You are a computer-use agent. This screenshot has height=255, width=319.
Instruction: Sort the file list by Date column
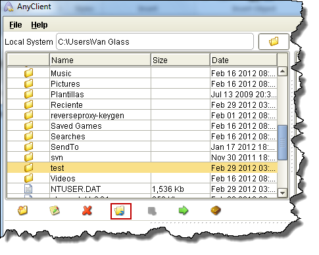[x=243, y=60]
